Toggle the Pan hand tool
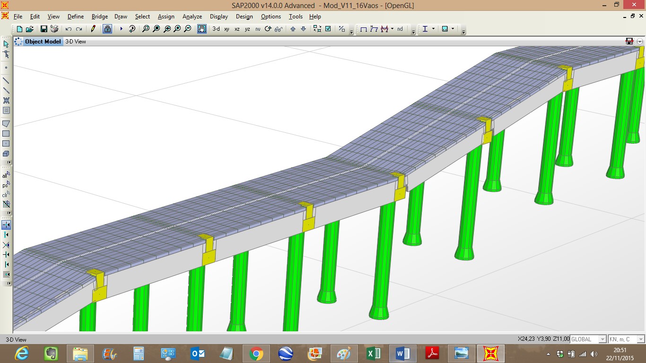The width and height of the screenshot is (646, 363). click(x=202, y=29)
